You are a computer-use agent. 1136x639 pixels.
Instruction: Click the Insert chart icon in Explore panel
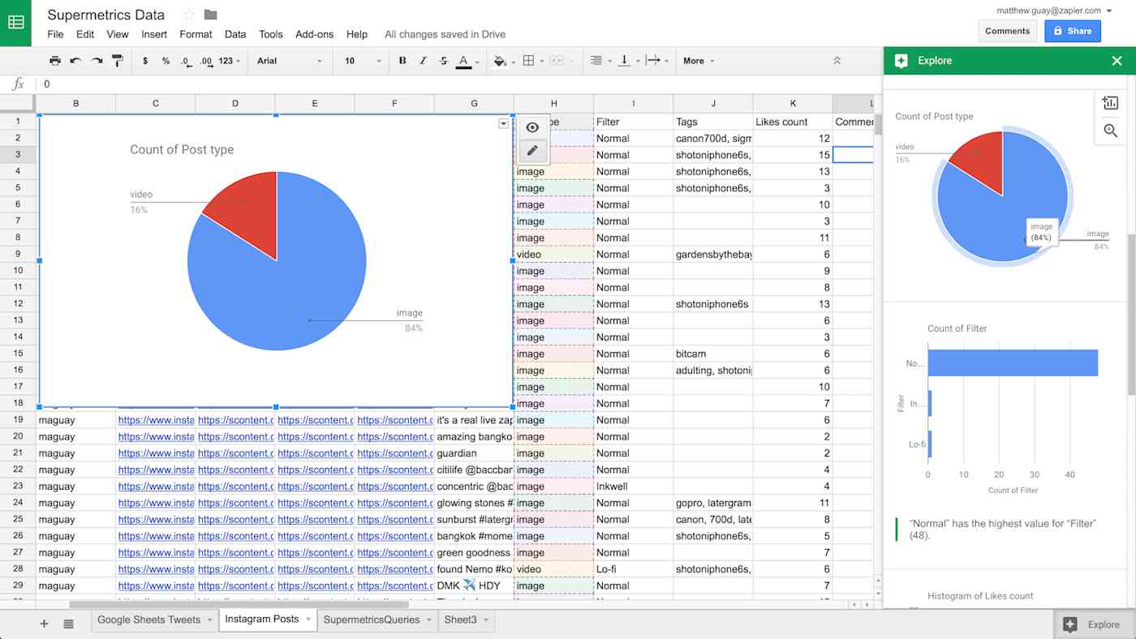click(1110, 101)
